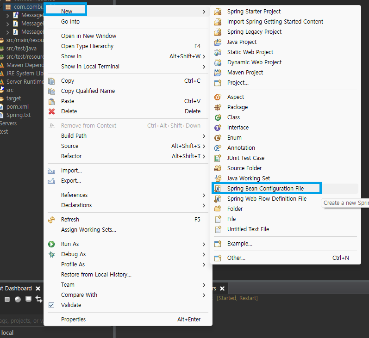Click the Spring Starter Project icon
369x338 pixels.
(x=218, y=12)
